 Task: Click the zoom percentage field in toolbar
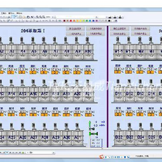48,17
